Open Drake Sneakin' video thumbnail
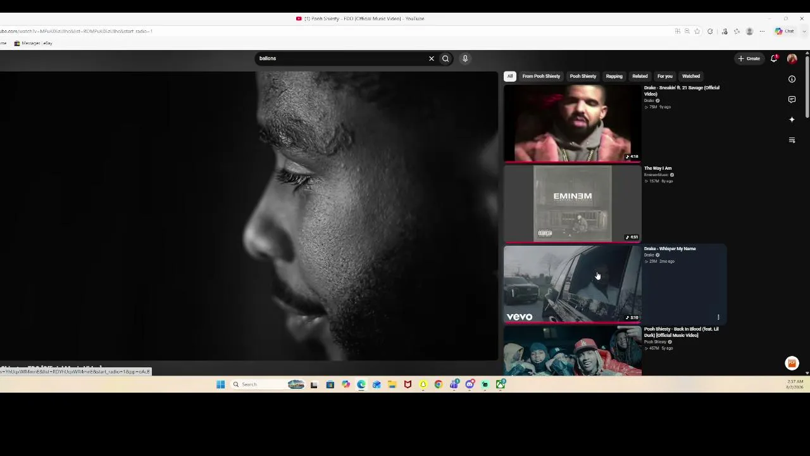810x456 pixels. 573,123
